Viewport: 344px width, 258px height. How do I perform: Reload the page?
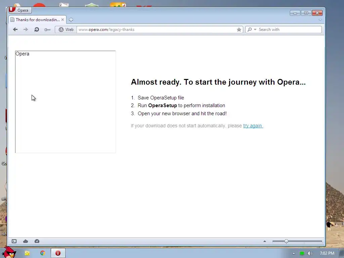37,30
